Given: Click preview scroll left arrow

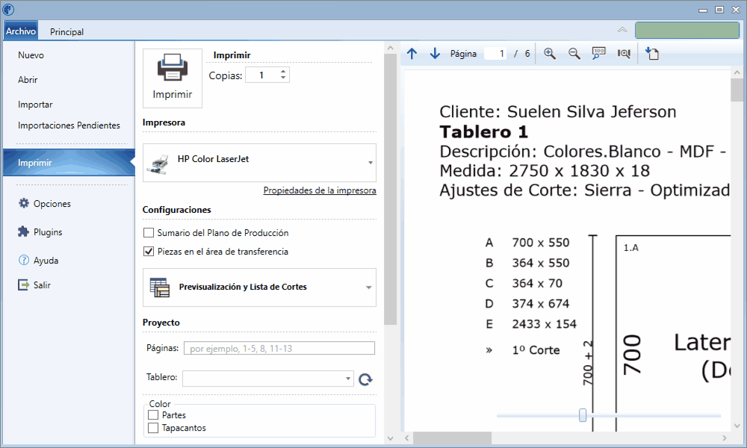Looking at the screenshot, I should 407,438.
